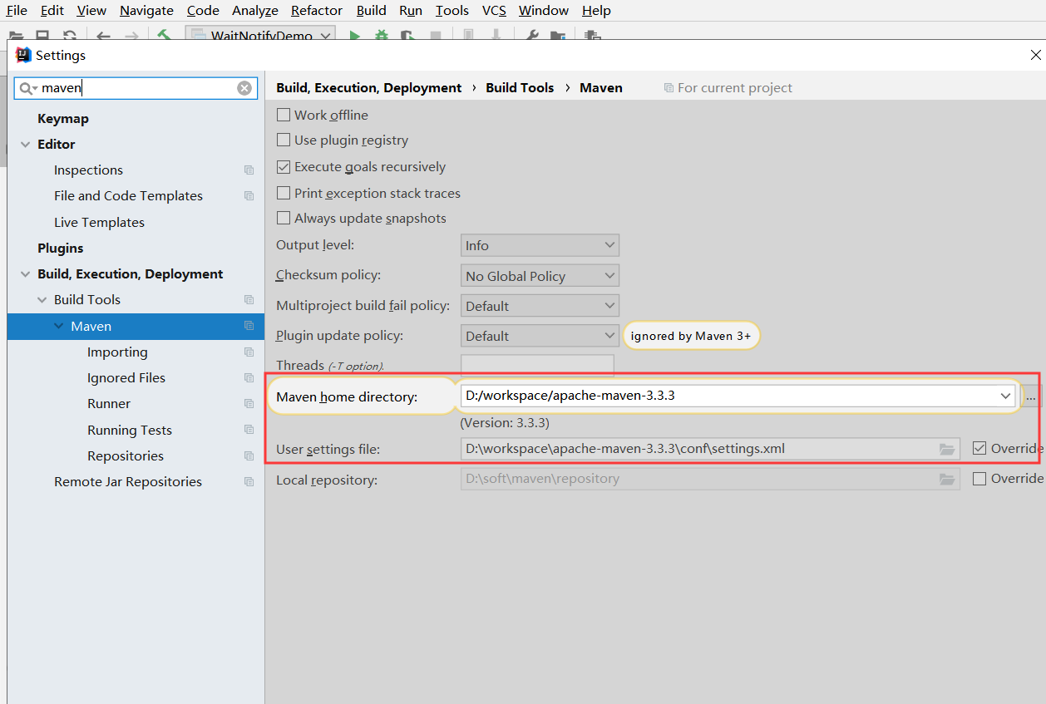Viewport: 1046px width, 704px height.
Task: Click the ... browse button for Maven home
Action: (1031, 396)
